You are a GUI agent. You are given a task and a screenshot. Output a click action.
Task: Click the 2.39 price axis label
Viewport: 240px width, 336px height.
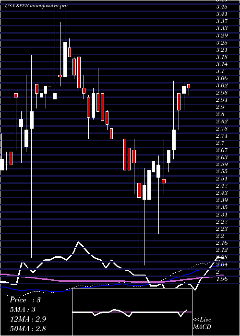[222, 200]
